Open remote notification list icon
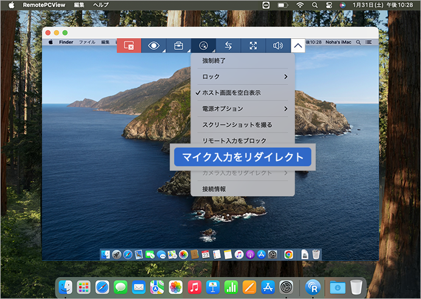This screenshot has width=421, height=299. (369, 42)
